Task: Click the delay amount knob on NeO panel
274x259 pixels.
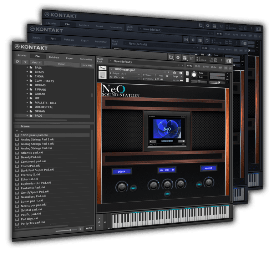Action: point(122,187)
